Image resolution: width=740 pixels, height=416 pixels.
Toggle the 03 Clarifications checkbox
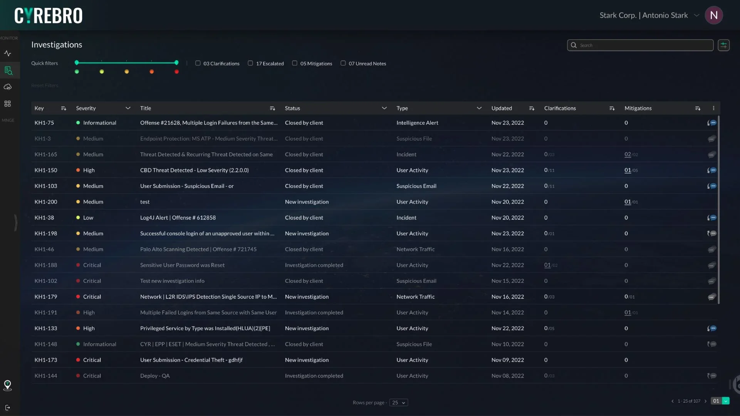(x=198, y=63)
